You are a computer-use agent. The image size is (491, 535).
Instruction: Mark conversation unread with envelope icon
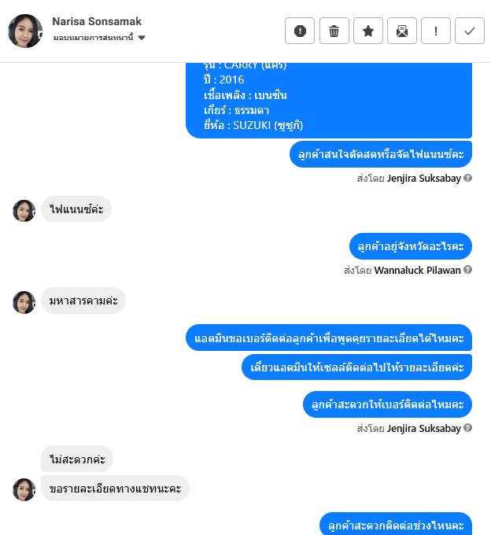(401, 31)
